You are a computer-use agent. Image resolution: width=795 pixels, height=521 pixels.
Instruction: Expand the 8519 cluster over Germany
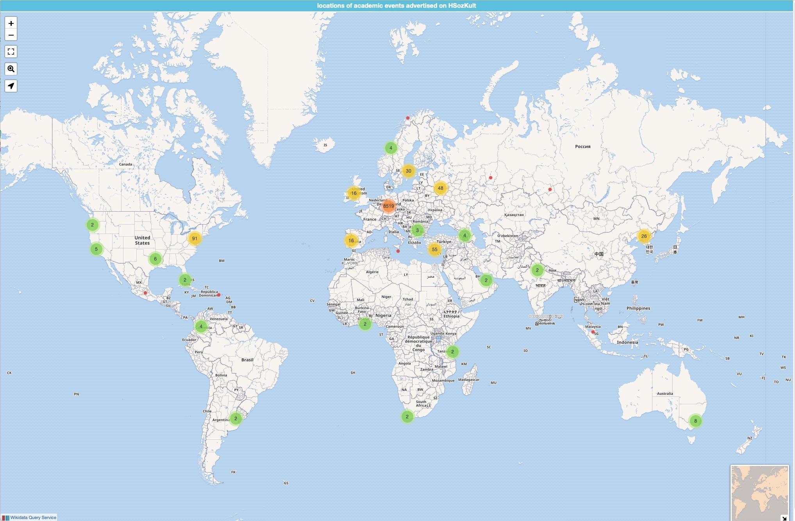[388, 206]
